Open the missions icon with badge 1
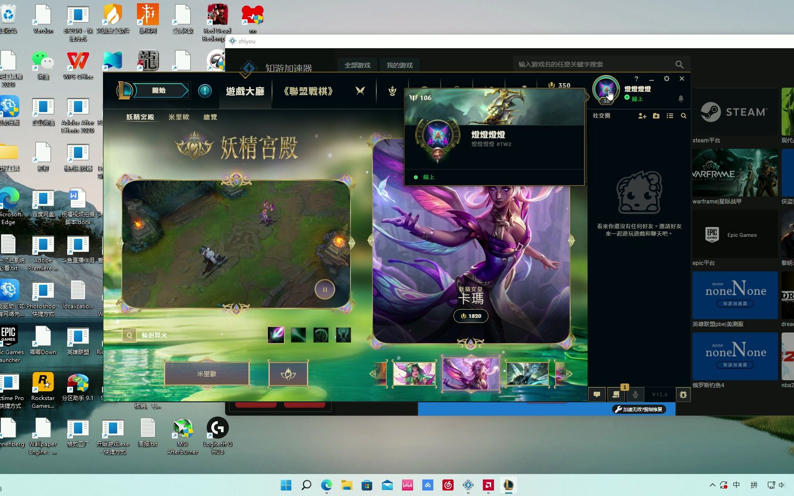794x496 pixels. coord(616,395)
